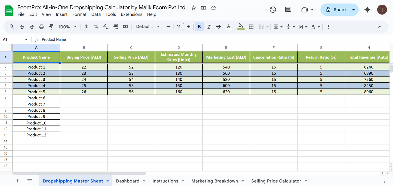Image resolution: width=393 pixels, height=186 pixels.
Task: Switch to Selling Price Calculator tab
Action: 276,181
